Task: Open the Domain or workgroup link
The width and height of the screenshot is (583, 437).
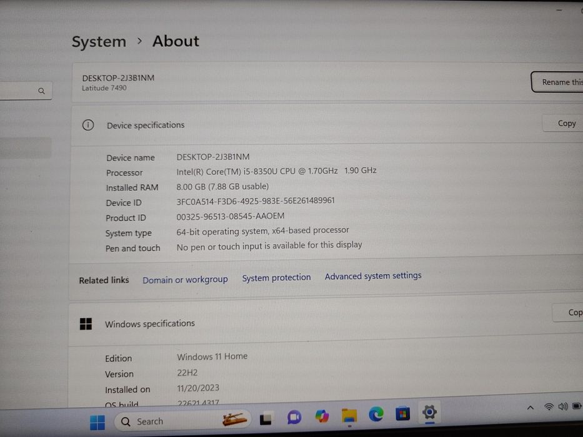Action: pyautogui.click(x=185, y=280)
